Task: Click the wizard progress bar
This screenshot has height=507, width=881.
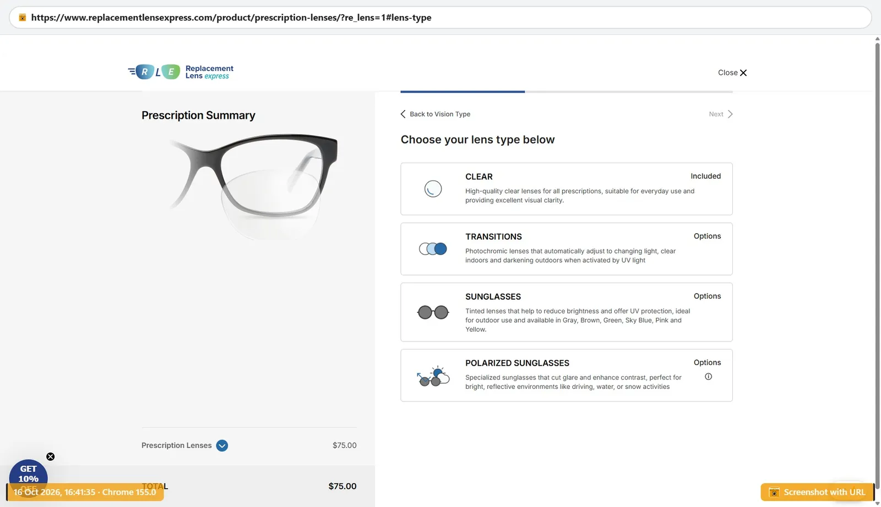Action: tap(566, 91)
